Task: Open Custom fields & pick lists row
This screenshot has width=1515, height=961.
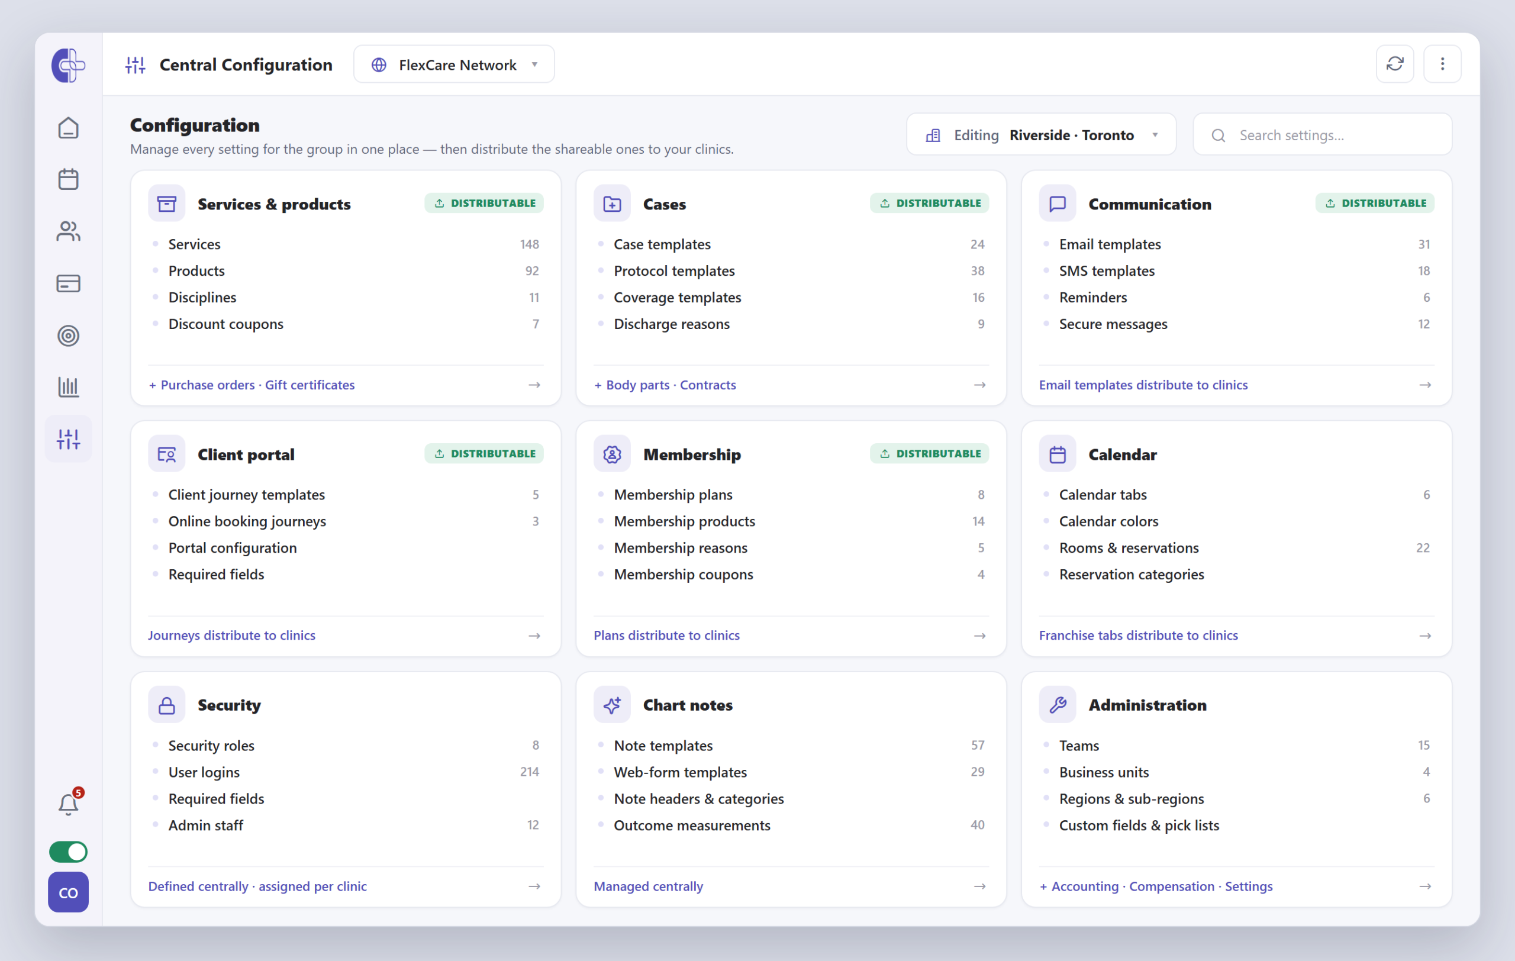Action: (x=1236, y=825)
